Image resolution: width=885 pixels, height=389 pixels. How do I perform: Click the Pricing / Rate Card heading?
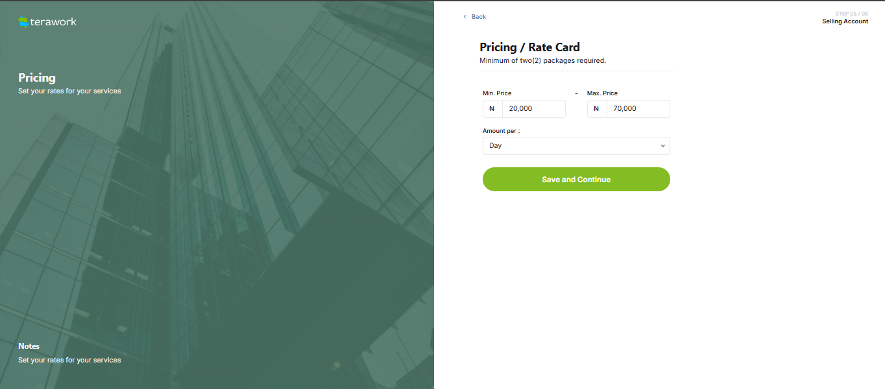point(529,47)
